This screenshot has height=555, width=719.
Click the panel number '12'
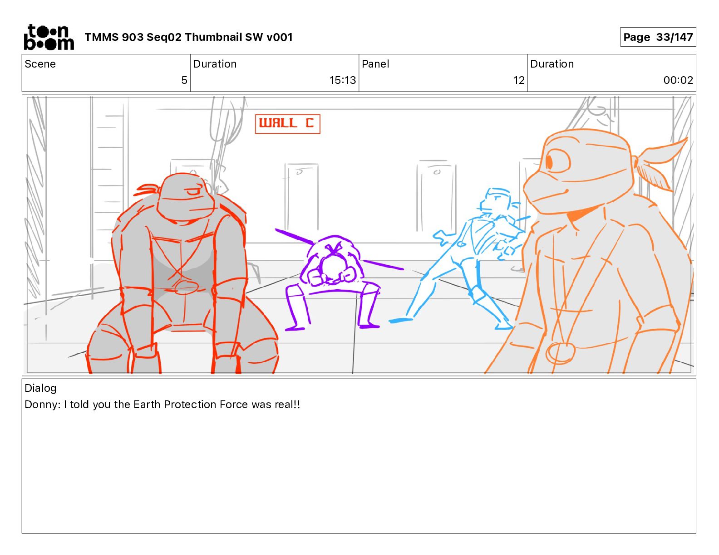pyautogui.click(x=519, y=80)
